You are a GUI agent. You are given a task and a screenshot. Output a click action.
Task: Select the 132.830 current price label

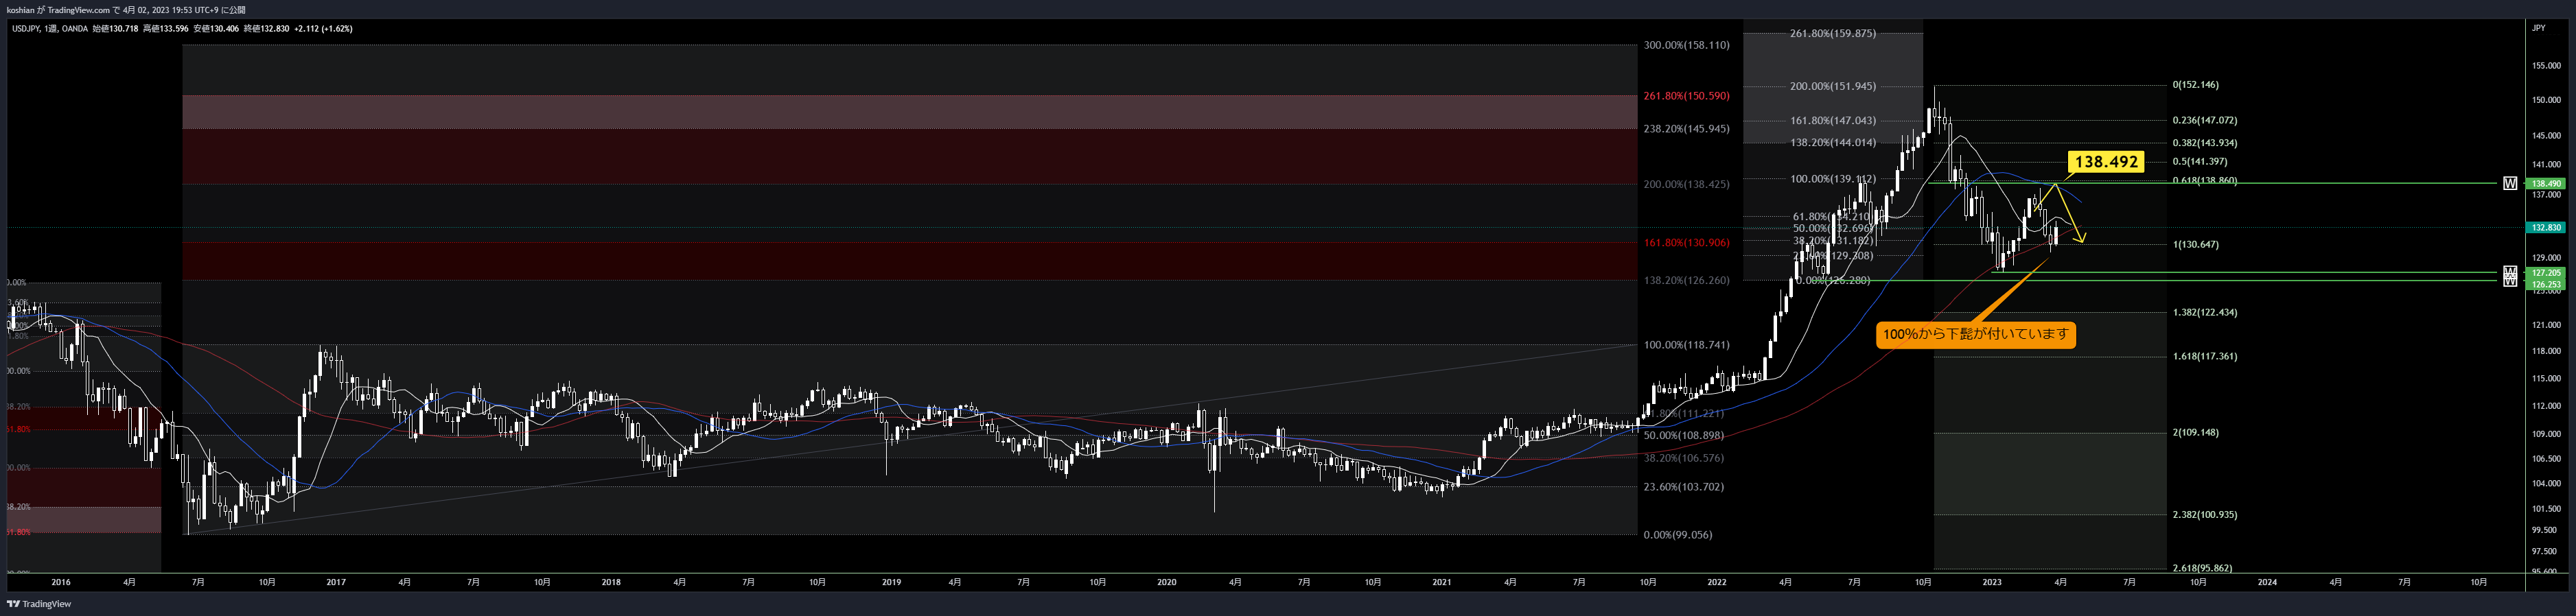(2546, 228)
